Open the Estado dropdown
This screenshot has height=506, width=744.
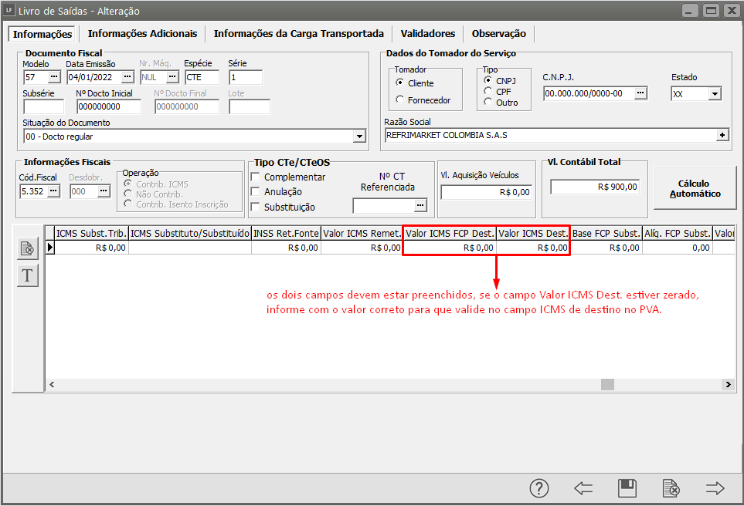[x=714, y=93]
